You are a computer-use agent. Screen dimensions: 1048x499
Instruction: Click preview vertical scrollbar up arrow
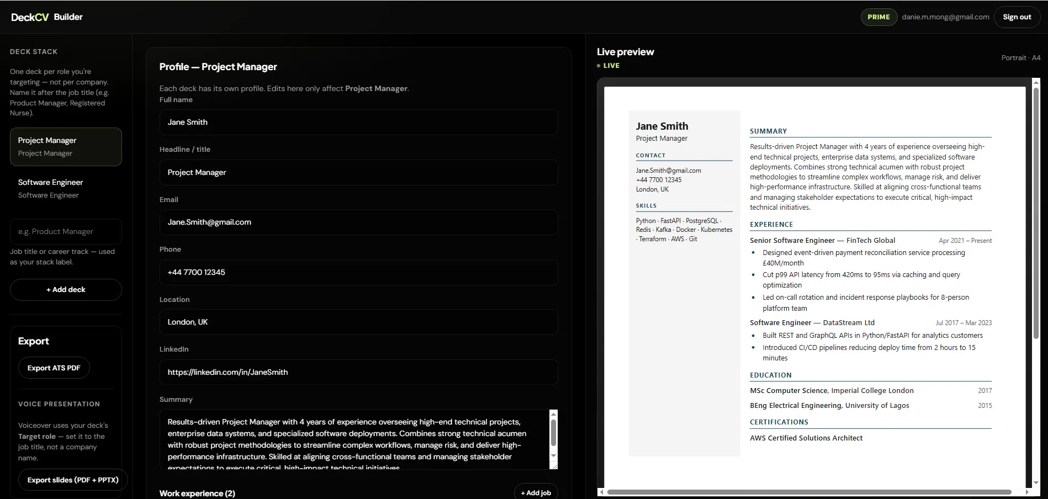click(1036, 83)
